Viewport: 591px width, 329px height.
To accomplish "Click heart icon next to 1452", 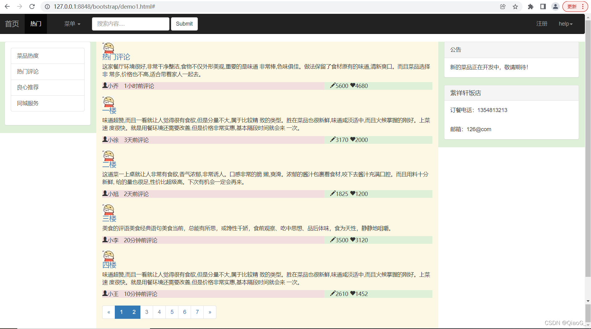I will [x=352, y=293].
